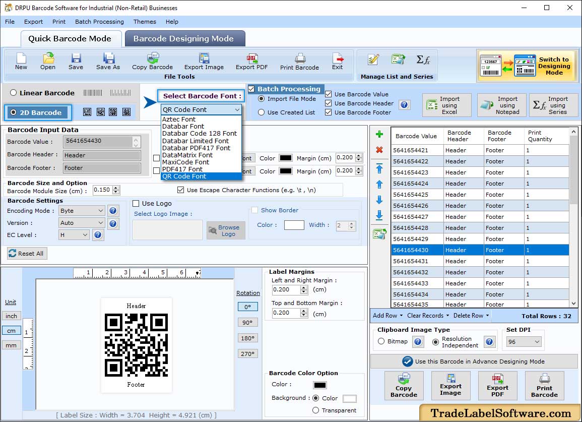Open help for Encoding Mode
Viewport: 582px width, 422px height.
113,211
